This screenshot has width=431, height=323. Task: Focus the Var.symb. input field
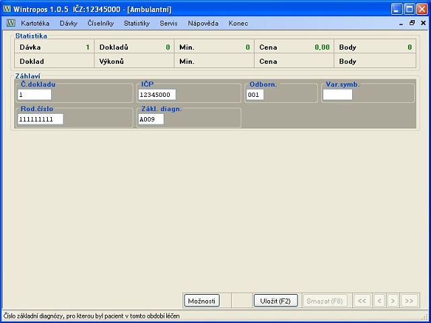[337, 95]
